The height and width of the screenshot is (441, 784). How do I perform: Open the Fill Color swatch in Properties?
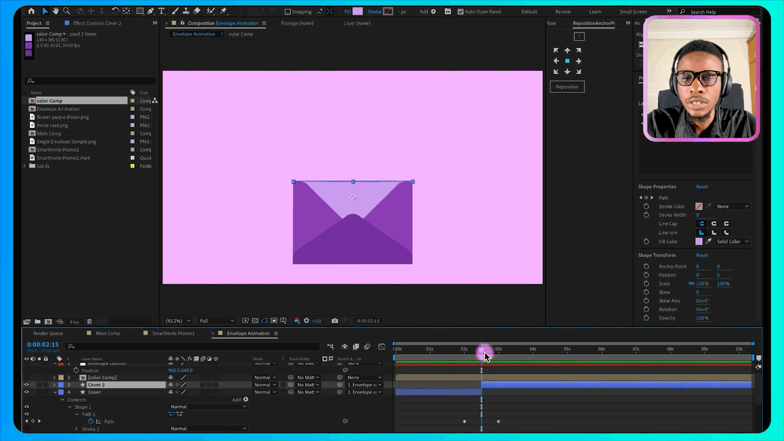click(x=699, y=241)
